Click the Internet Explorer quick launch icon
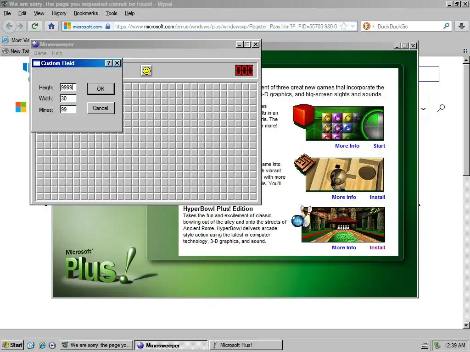This screenshot has height=352, width=470. pyautogui.click(x=42, y=346)
